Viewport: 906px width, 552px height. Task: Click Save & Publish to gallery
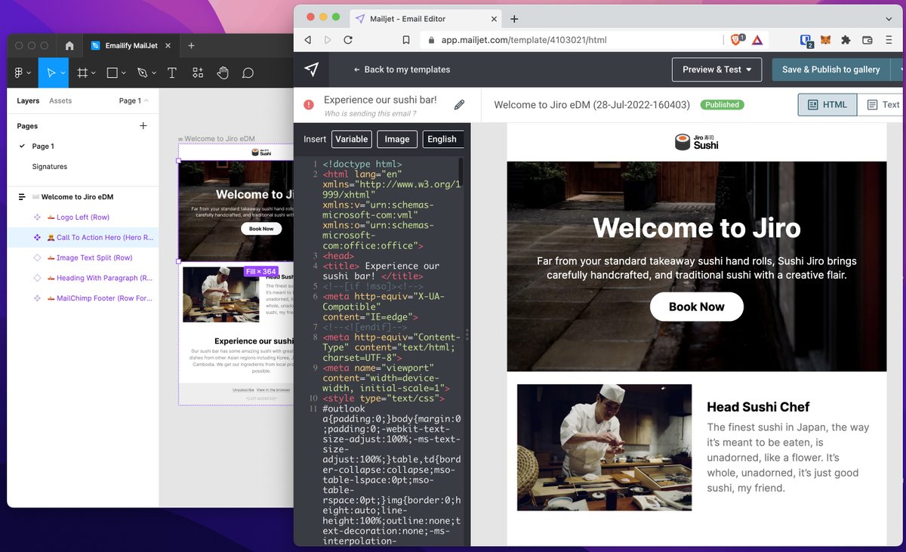[831, 69]
